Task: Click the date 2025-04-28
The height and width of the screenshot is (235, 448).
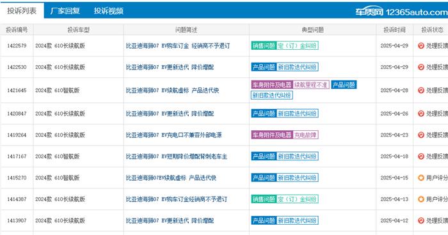Action: [x=394, y=90]
